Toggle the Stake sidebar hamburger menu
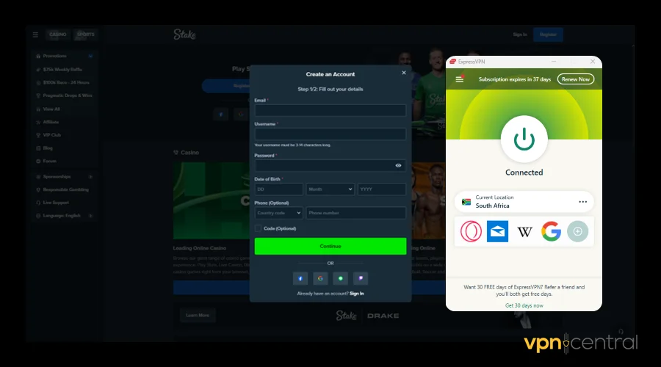 pos(35,34)
